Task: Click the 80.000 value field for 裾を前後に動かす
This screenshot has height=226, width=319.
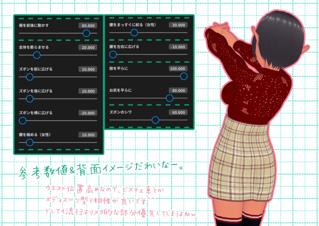Action: (88, 26)
